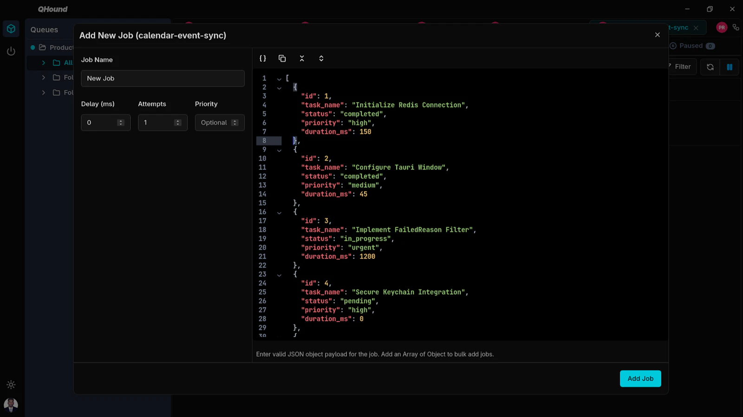Click the closing brace on line 8
The image size is (743, 417).
coord(295,141)
